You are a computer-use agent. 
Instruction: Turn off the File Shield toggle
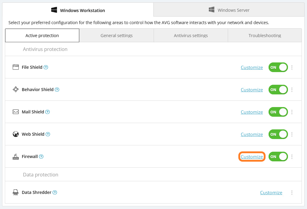278,67
